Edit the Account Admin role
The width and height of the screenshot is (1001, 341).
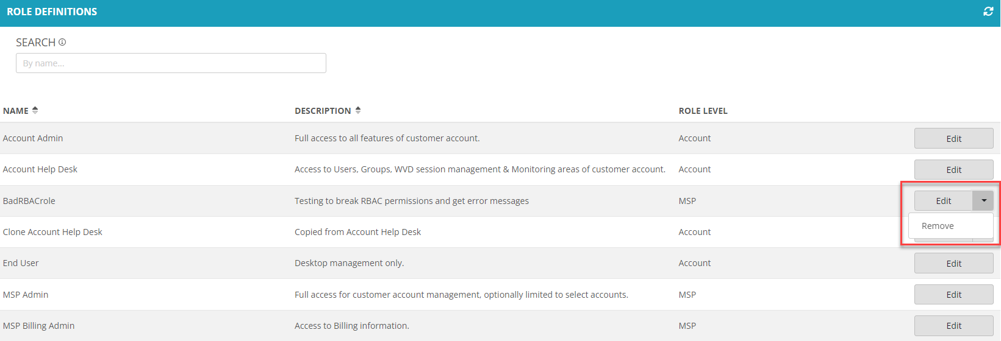pos(953,138)
